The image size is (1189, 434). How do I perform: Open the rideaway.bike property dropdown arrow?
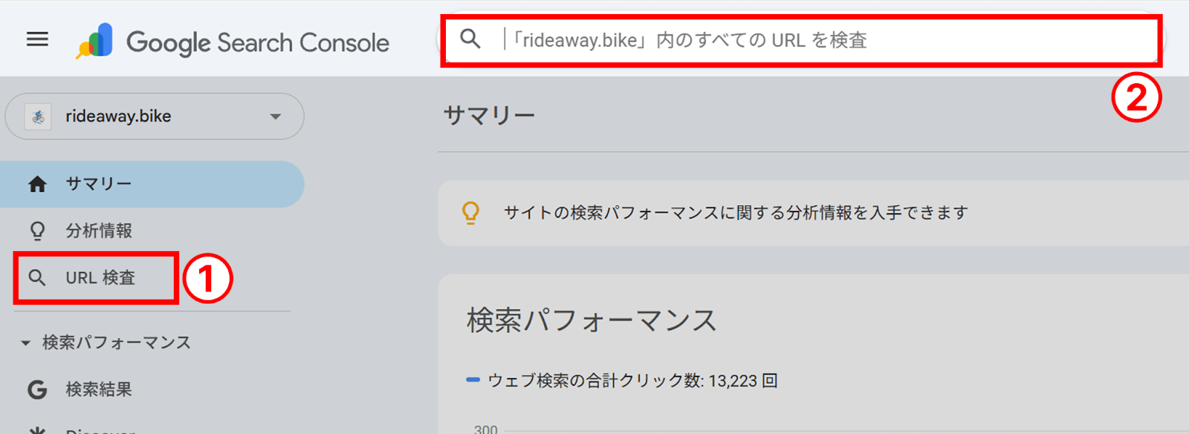[276, 117]
